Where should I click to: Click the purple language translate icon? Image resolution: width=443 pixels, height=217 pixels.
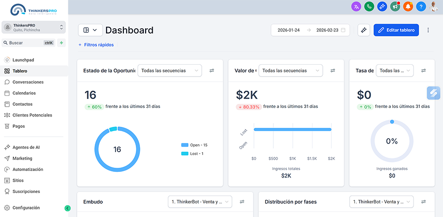(x=356, y=7)
